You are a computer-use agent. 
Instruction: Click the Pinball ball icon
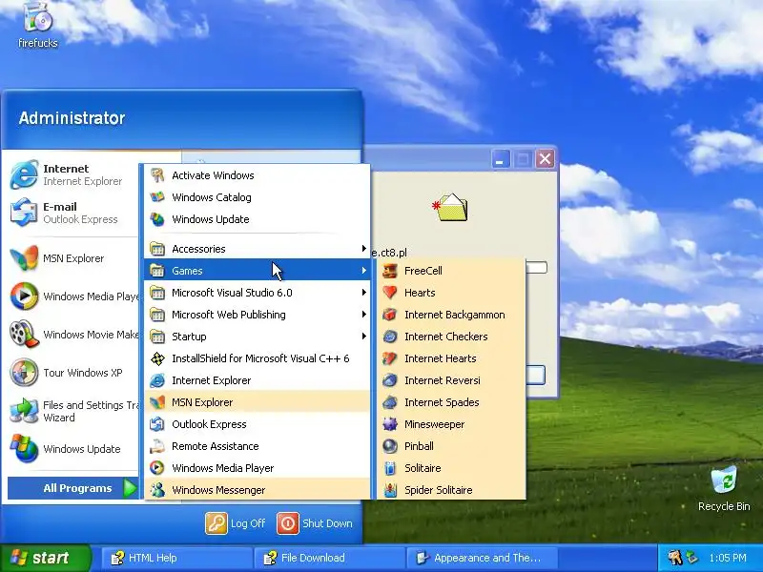pos(390,446)
